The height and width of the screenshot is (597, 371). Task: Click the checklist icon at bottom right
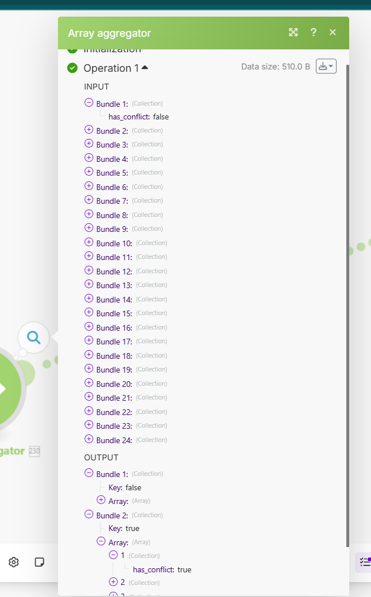coord(365,562)
